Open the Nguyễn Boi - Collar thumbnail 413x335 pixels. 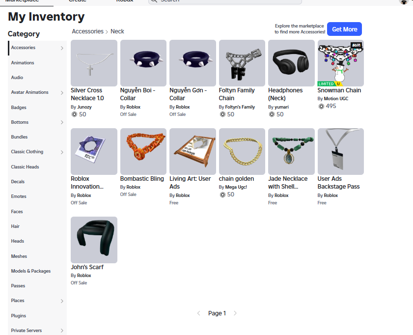(143, 63)
